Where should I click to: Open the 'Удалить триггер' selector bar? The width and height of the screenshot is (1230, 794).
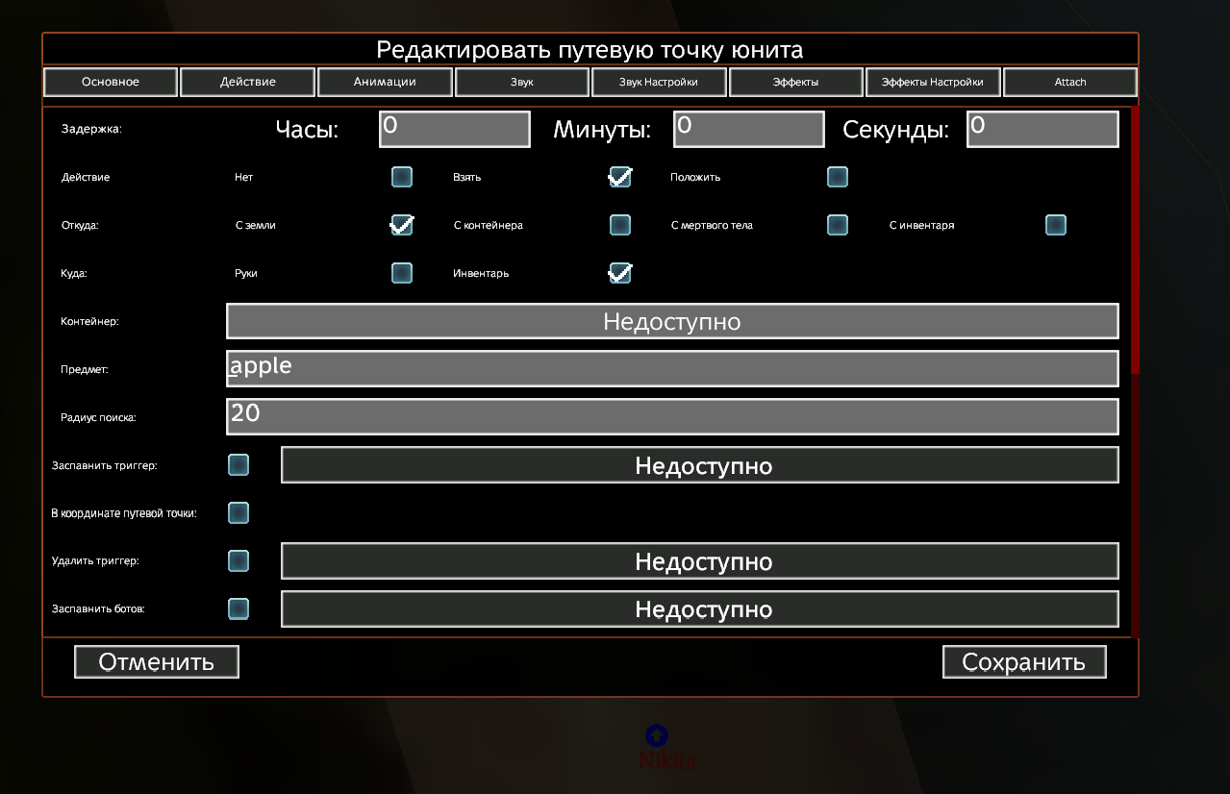coord(699,561)
